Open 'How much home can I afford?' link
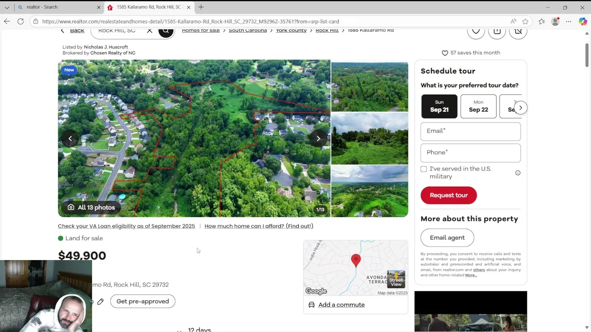 259,226
